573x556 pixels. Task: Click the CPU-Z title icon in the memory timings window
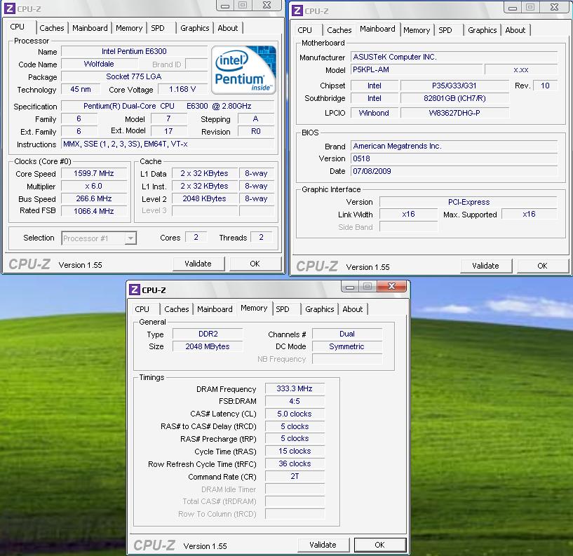pos(135,290)
